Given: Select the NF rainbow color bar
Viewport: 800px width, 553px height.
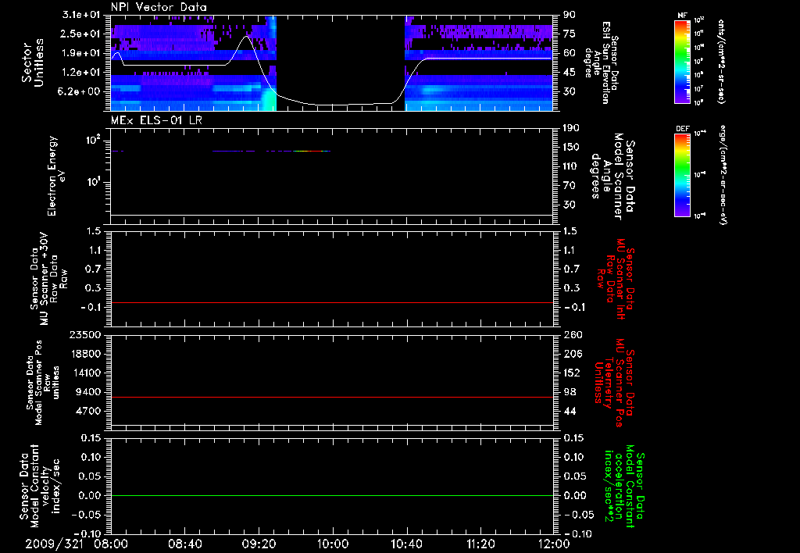Looking at the screenshot, I should 682,61.
